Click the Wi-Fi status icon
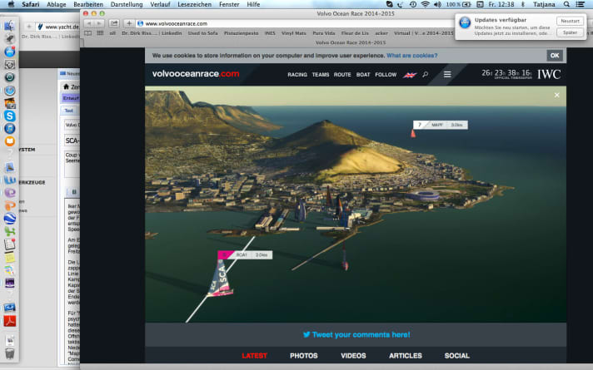Image resolution: width=593 pixels, height=370 pixels. pyautogui.click(x=425, y=4)
